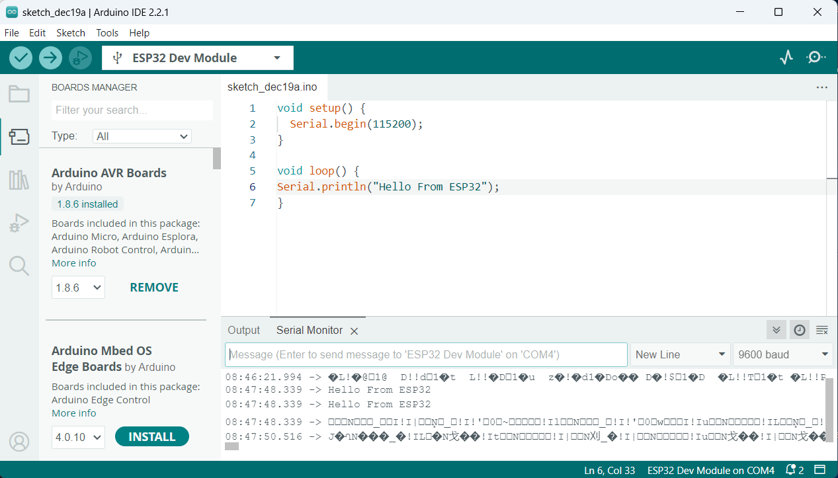
Task: Click the 'Ln 6, Col 33' status entry
Action: [x=610, y=470]
